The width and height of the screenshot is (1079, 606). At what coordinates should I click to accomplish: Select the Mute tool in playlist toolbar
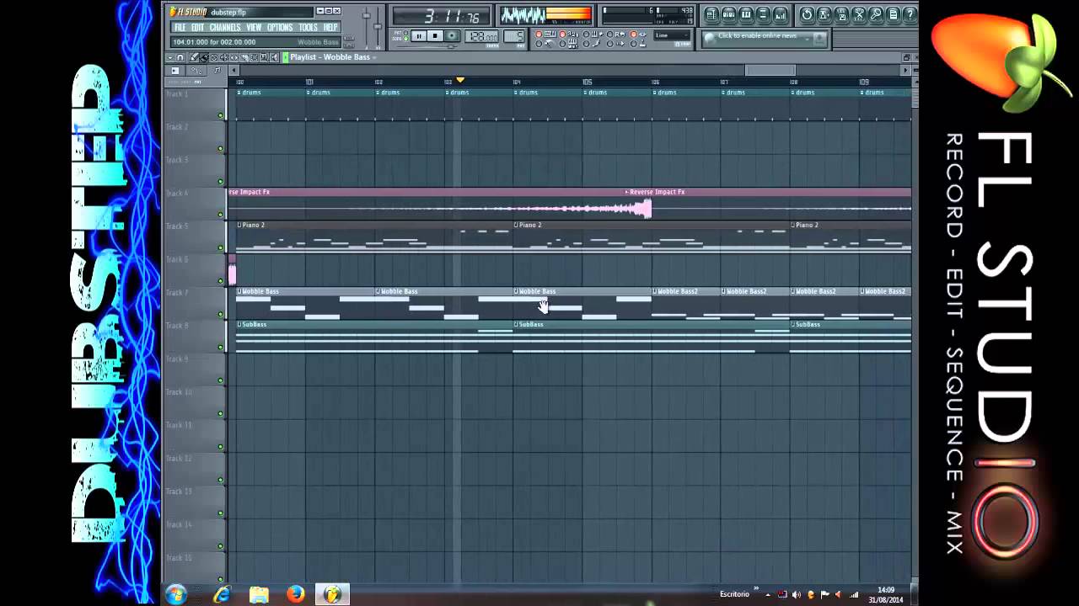[x=224, y=57]
